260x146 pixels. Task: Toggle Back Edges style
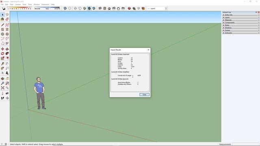tap(69, 9)
